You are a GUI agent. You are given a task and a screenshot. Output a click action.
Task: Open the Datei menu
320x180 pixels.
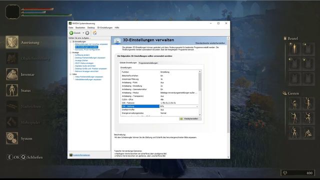tap(71, 27)
